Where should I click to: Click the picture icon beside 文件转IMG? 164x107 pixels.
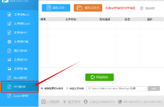[x=9, y=69]
